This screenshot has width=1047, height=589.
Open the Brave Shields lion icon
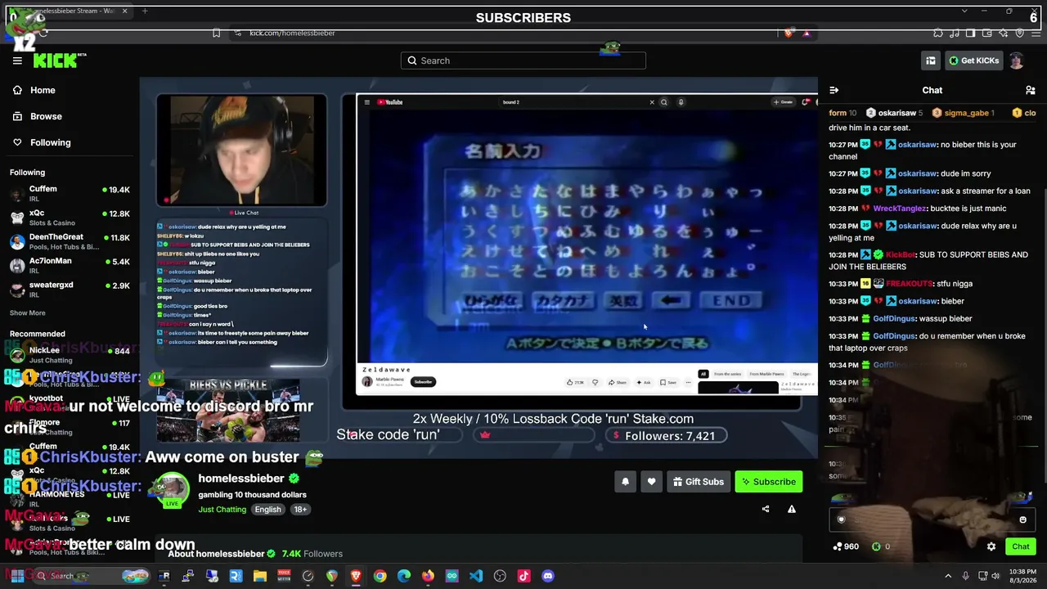point(788,33)
